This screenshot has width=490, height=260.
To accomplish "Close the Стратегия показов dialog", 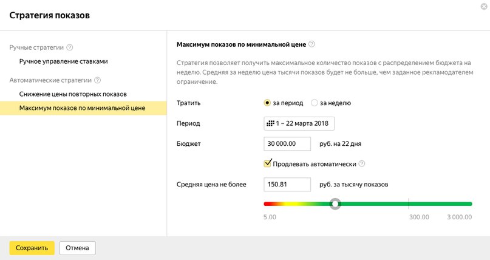I will [x=484, y=7].
